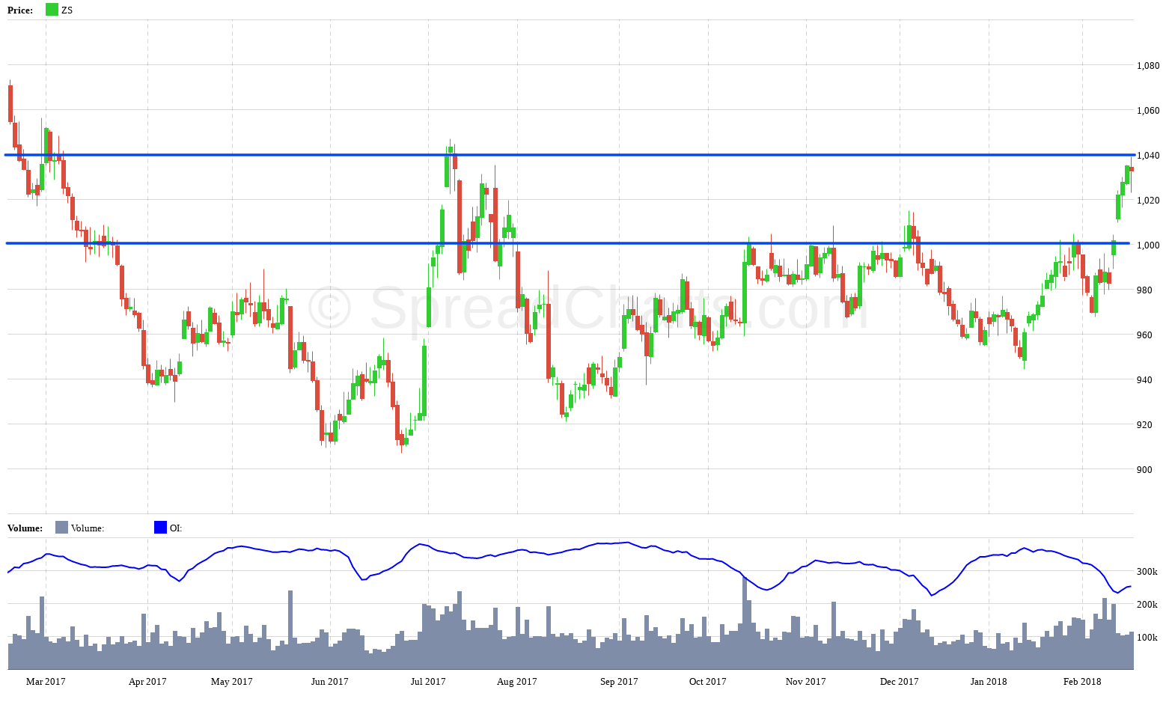This screenshot has height=702, width=1175.
Task: Click the green ZS legend color swatch
Action: (x=52, y=10)
